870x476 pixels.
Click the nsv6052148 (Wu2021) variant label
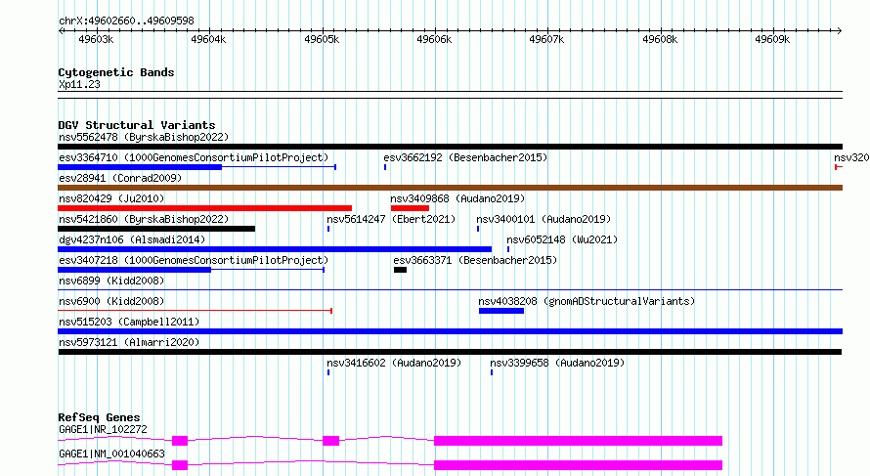[x=562, y=239]
